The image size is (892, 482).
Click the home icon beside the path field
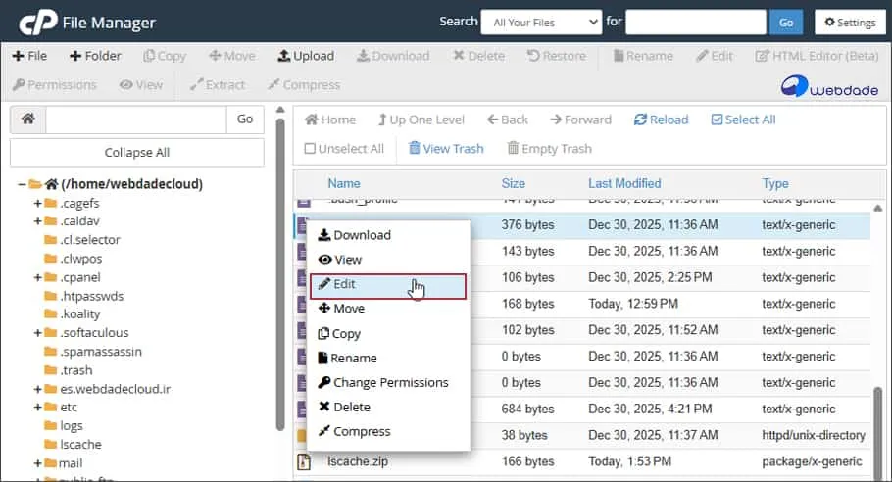[27, 120]
